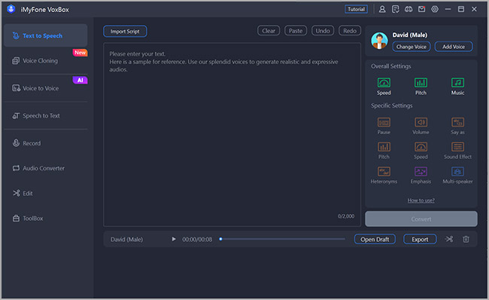This screenshot has width=489, height=300.
Task: Open the Pitch overall setting
Action: (421, 86)
